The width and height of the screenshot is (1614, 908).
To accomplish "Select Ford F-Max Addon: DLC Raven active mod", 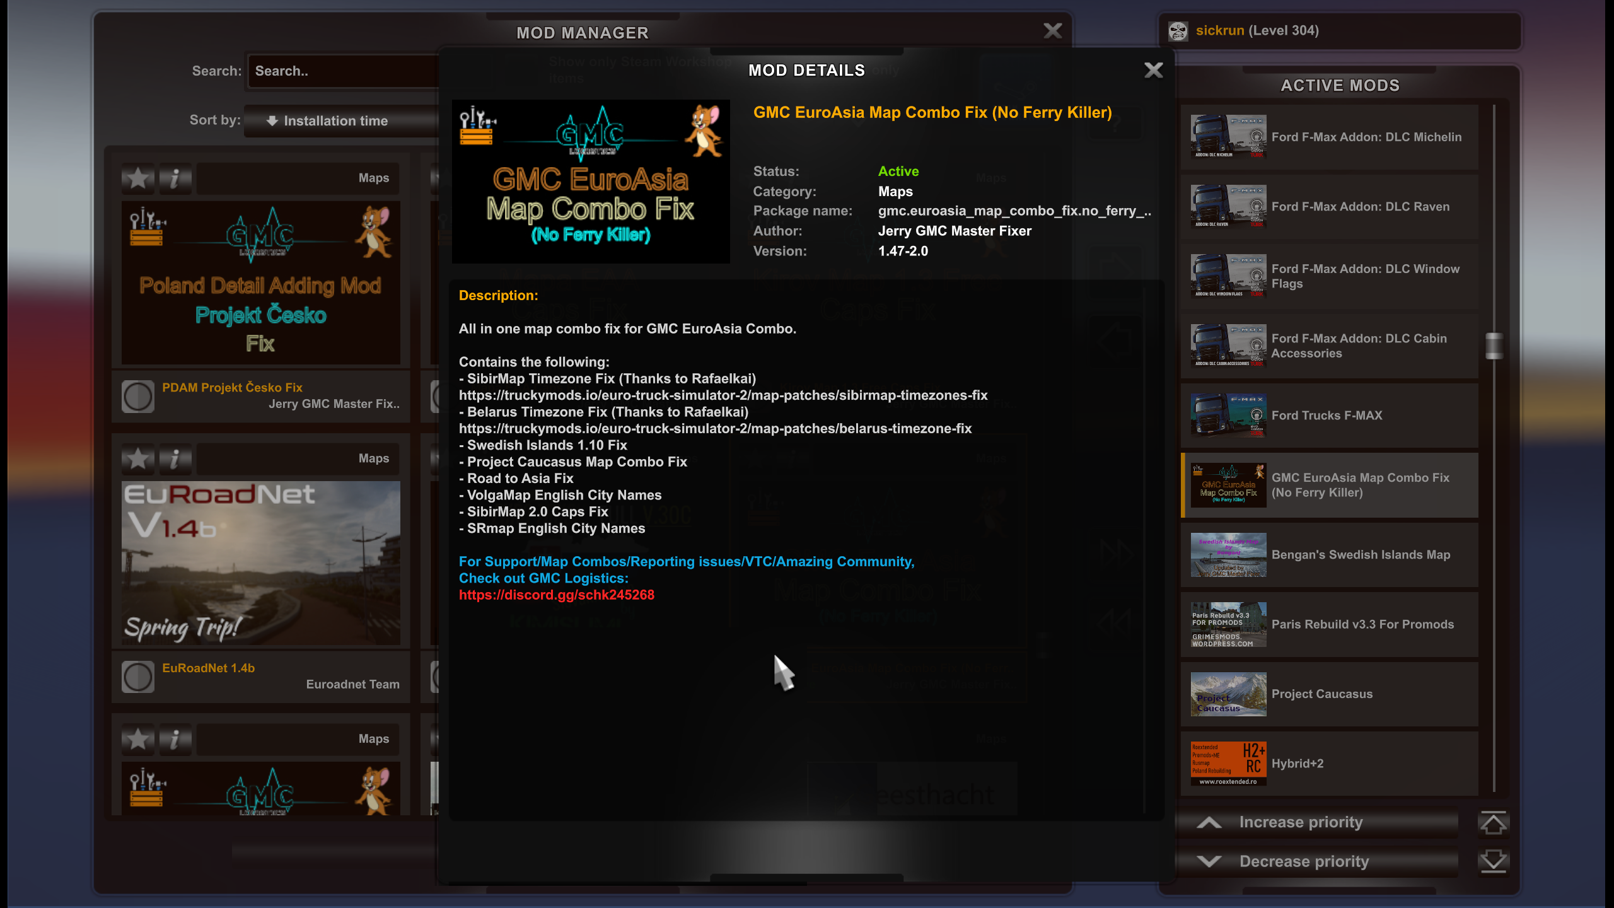I will 1329,207.
